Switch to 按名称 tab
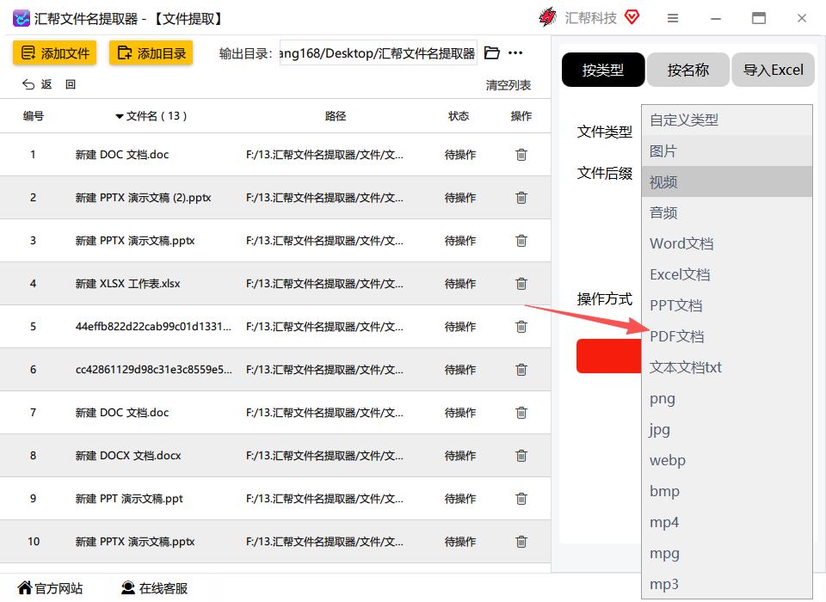This screenshot has width=826, height=602. 688,70
